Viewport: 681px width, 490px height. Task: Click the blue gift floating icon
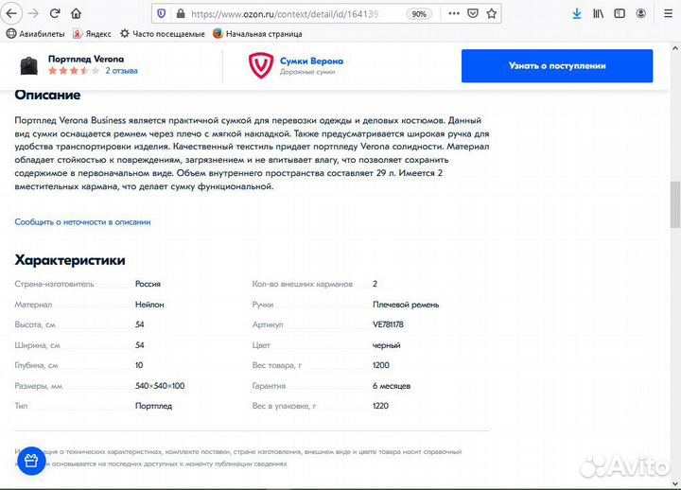pyautogui.click(x=30, y=461)
